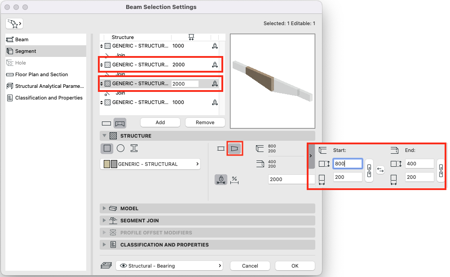Click the Add segment button
This screenshot has width=450, height=277.
click(x=160, y=122)
